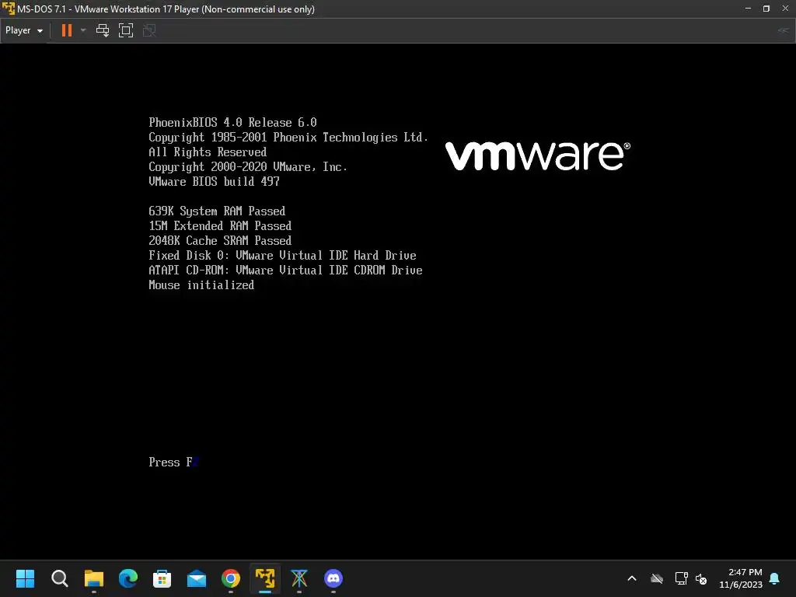
Task: Open network settings tray icon
Action: 681,578
